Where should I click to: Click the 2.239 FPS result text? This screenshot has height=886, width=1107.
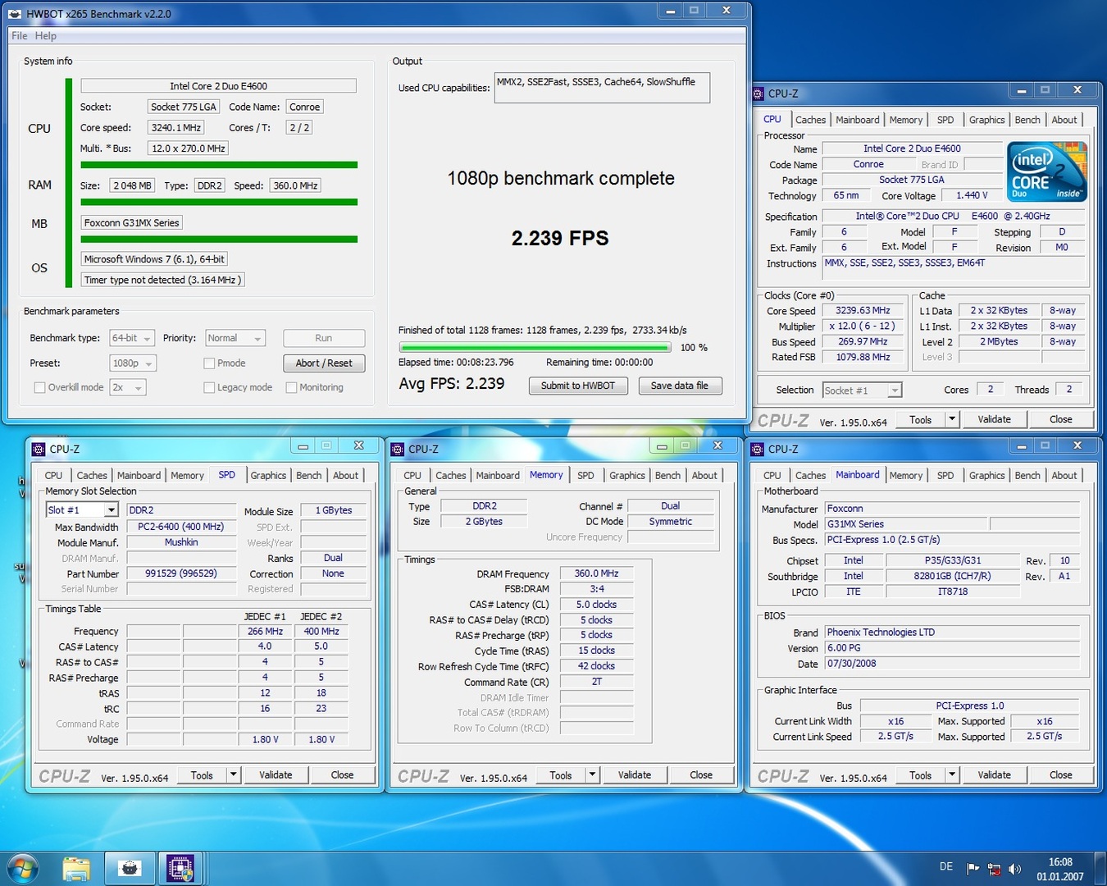tap(560, 239)
